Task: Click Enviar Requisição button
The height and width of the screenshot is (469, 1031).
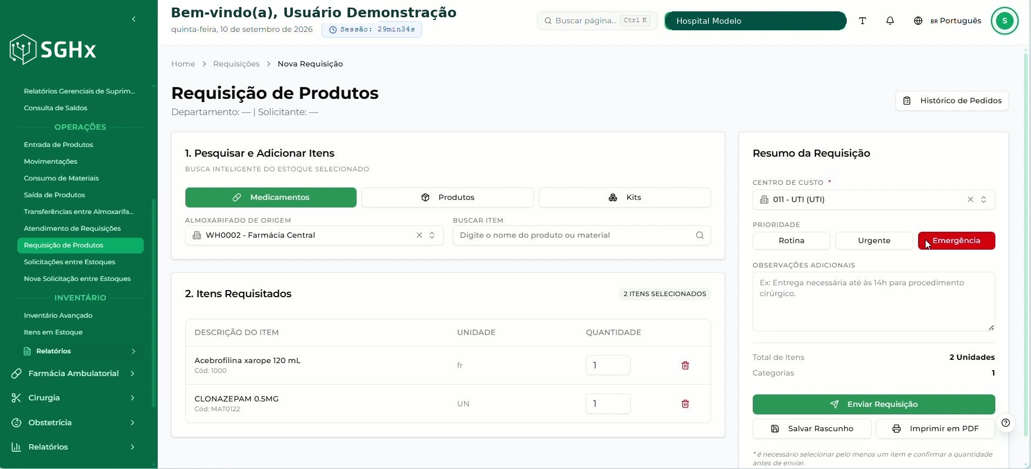Action: click(x=874, y=405)
